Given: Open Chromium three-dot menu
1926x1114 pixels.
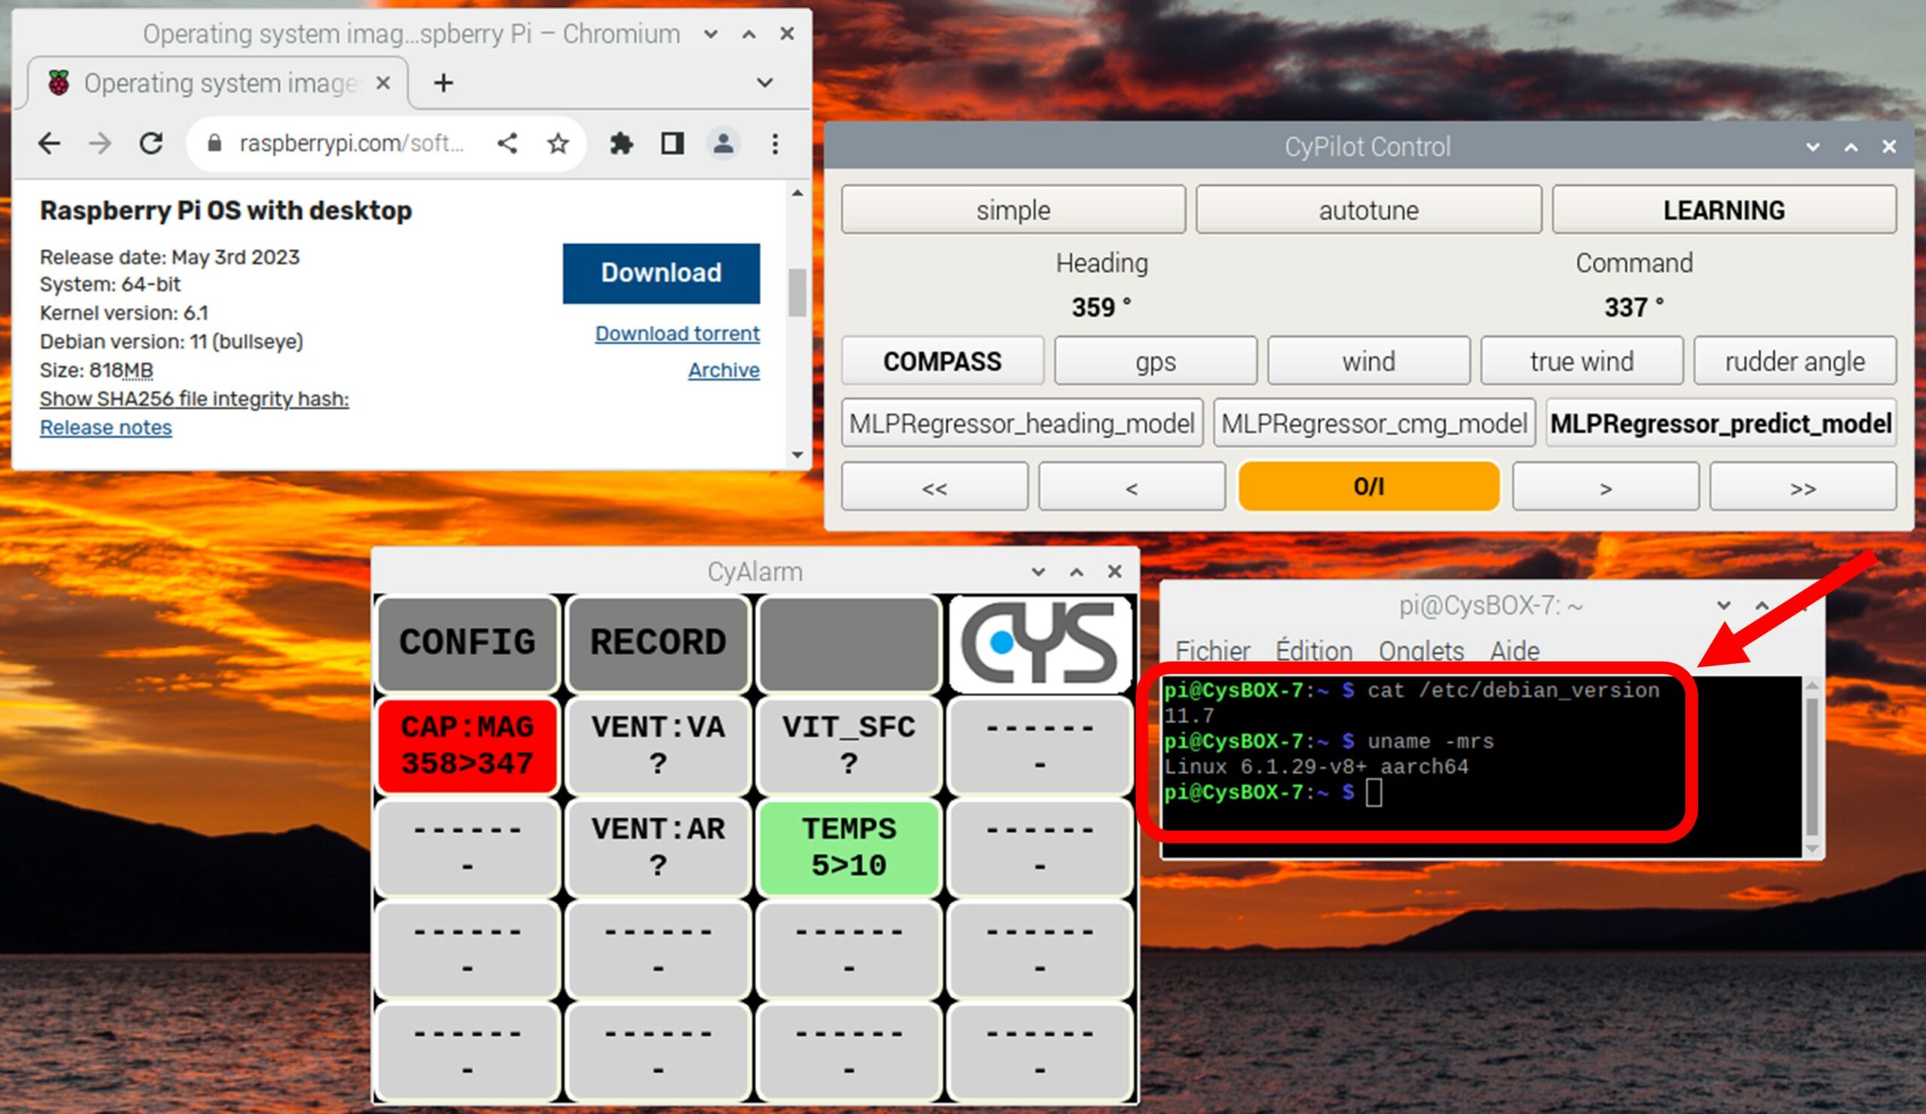Looking at the screenshot, I should coord(775,143).
